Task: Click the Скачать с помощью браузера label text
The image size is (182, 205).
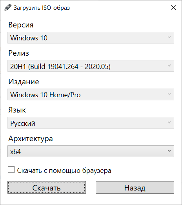Action: [64, 171]
